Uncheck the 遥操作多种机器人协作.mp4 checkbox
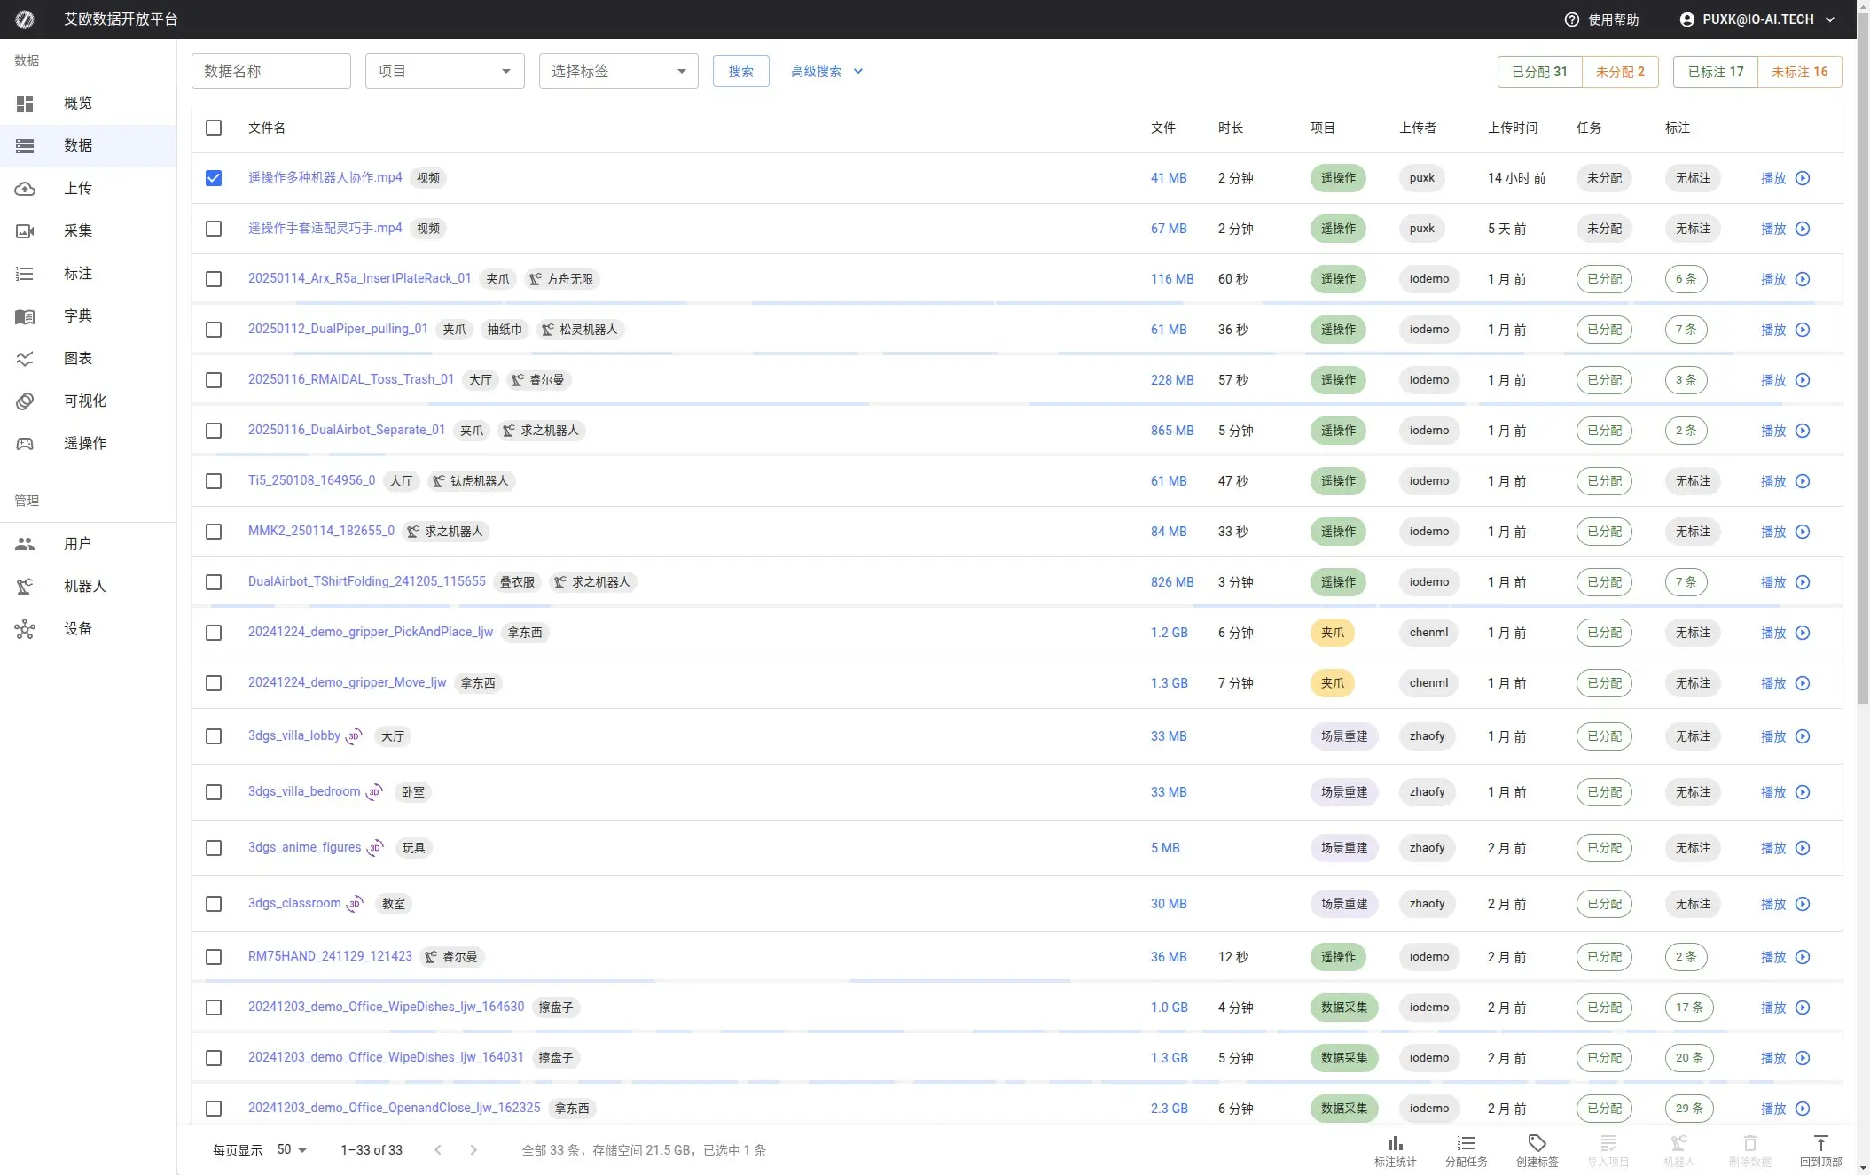This screenshot has width=1870, height=1175. click(214, 178)
